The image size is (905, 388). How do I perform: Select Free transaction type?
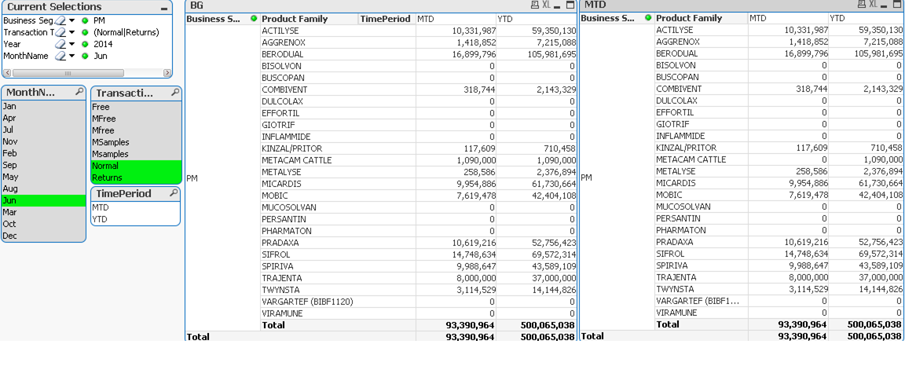coord(136,107)
